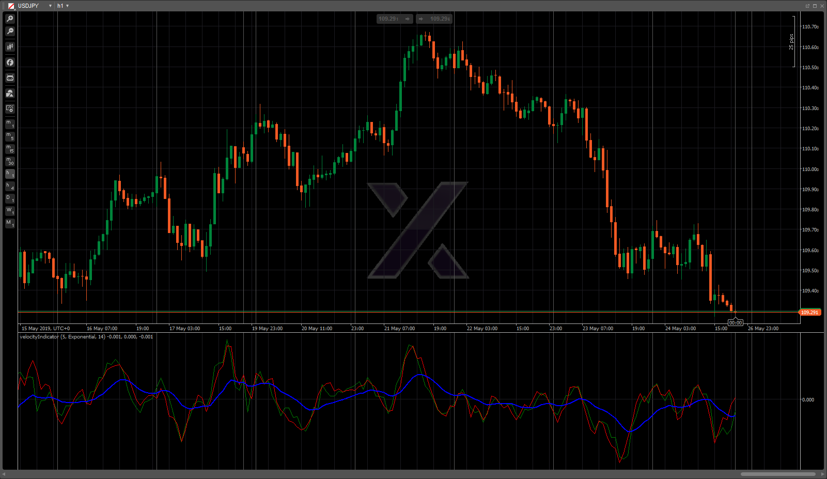Select the h1 timeframe button
Viewport: 827px width, 479px height.
10,174
